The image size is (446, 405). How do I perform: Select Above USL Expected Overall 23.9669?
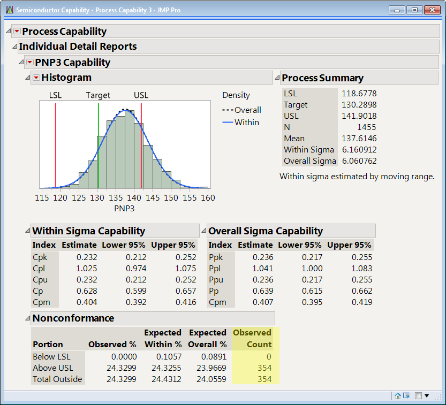coord(211,368)
